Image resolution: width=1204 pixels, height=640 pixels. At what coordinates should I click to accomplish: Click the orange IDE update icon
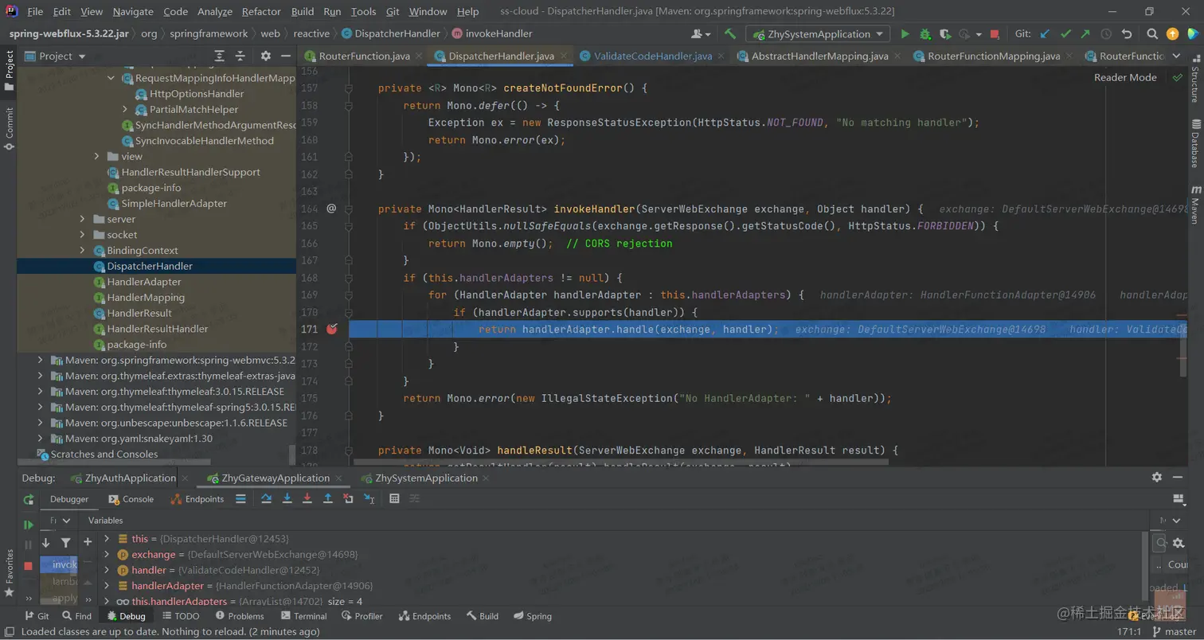point(1172,34)
